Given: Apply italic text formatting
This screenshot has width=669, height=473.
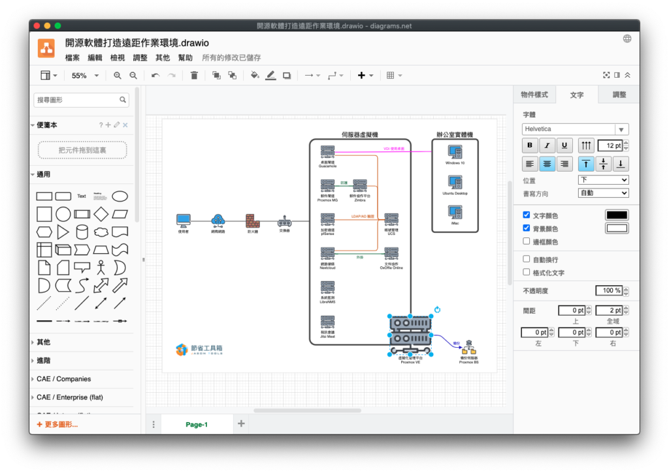Looking at the screenshot, I should click(x=547, y=145).
